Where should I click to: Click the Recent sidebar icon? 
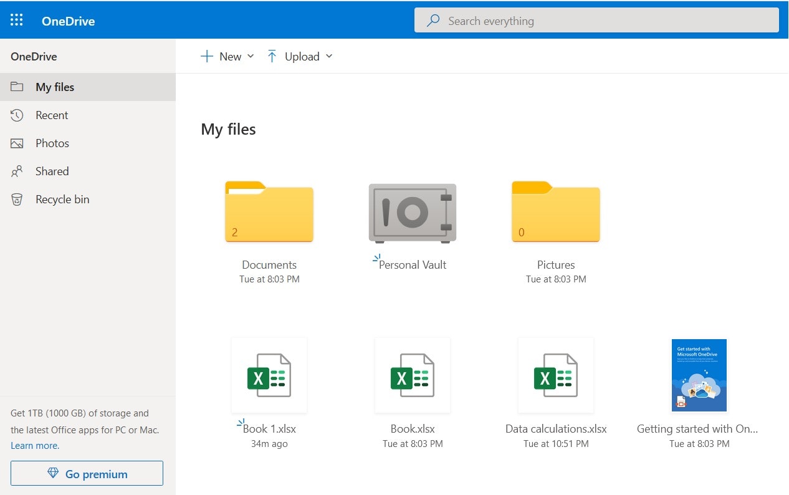pyautogui.click(x=16, y=115)
